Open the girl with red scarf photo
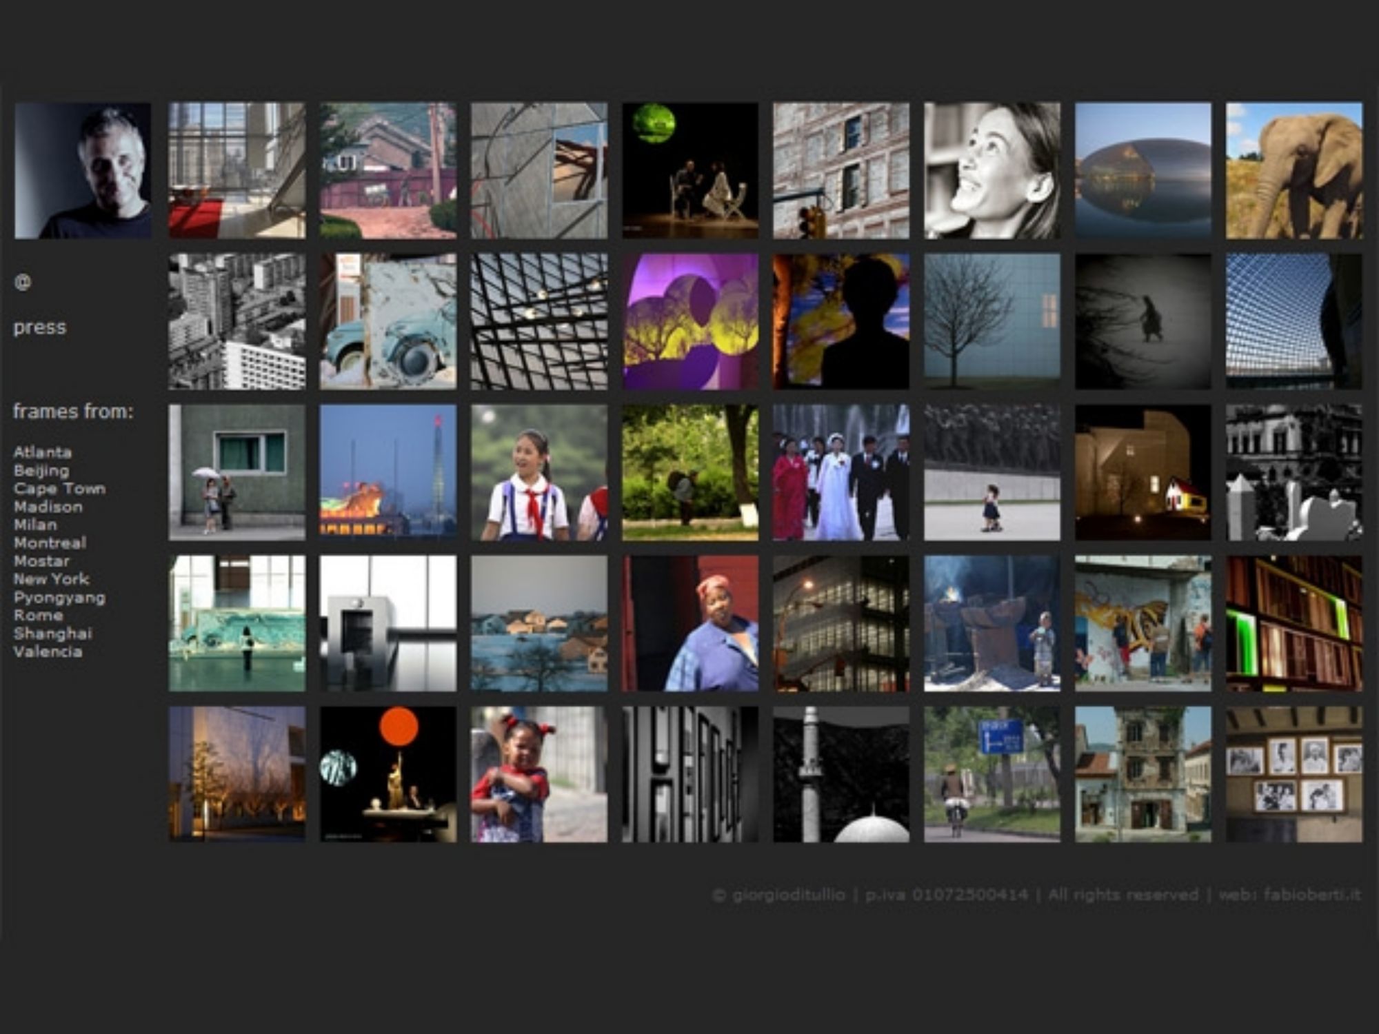Image resolution: width=1379 pixels, height=1034 pixels. [x=538, y=472]
